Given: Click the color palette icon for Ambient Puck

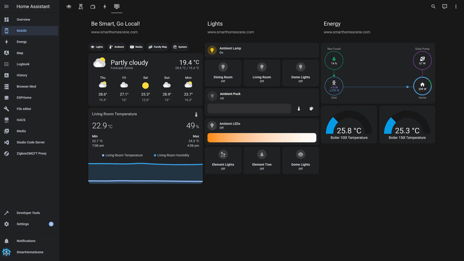Looking at the screenshot, I should point(311,109).
